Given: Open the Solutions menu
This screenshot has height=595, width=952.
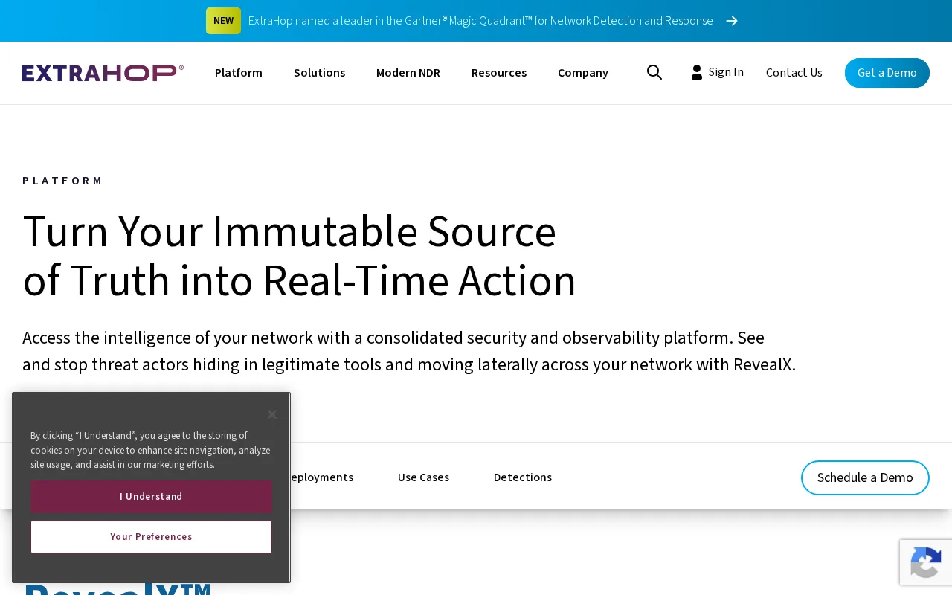Looking at the screenshot, I should point(320,73).
